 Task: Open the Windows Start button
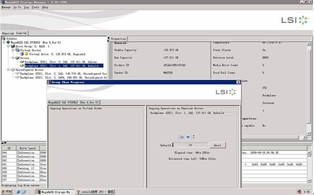click(7, 192)
